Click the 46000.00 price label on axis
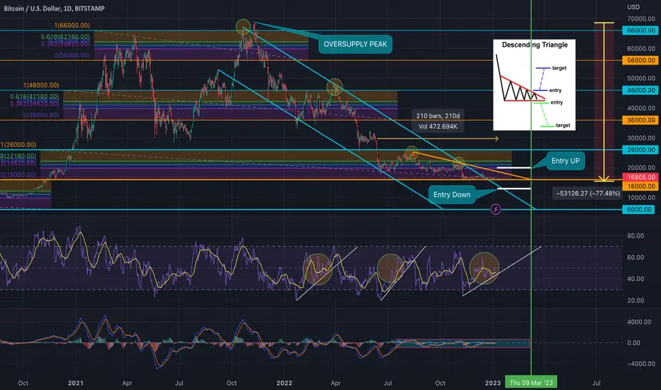This screenshot has height=390, width=661. pos(640,90)
